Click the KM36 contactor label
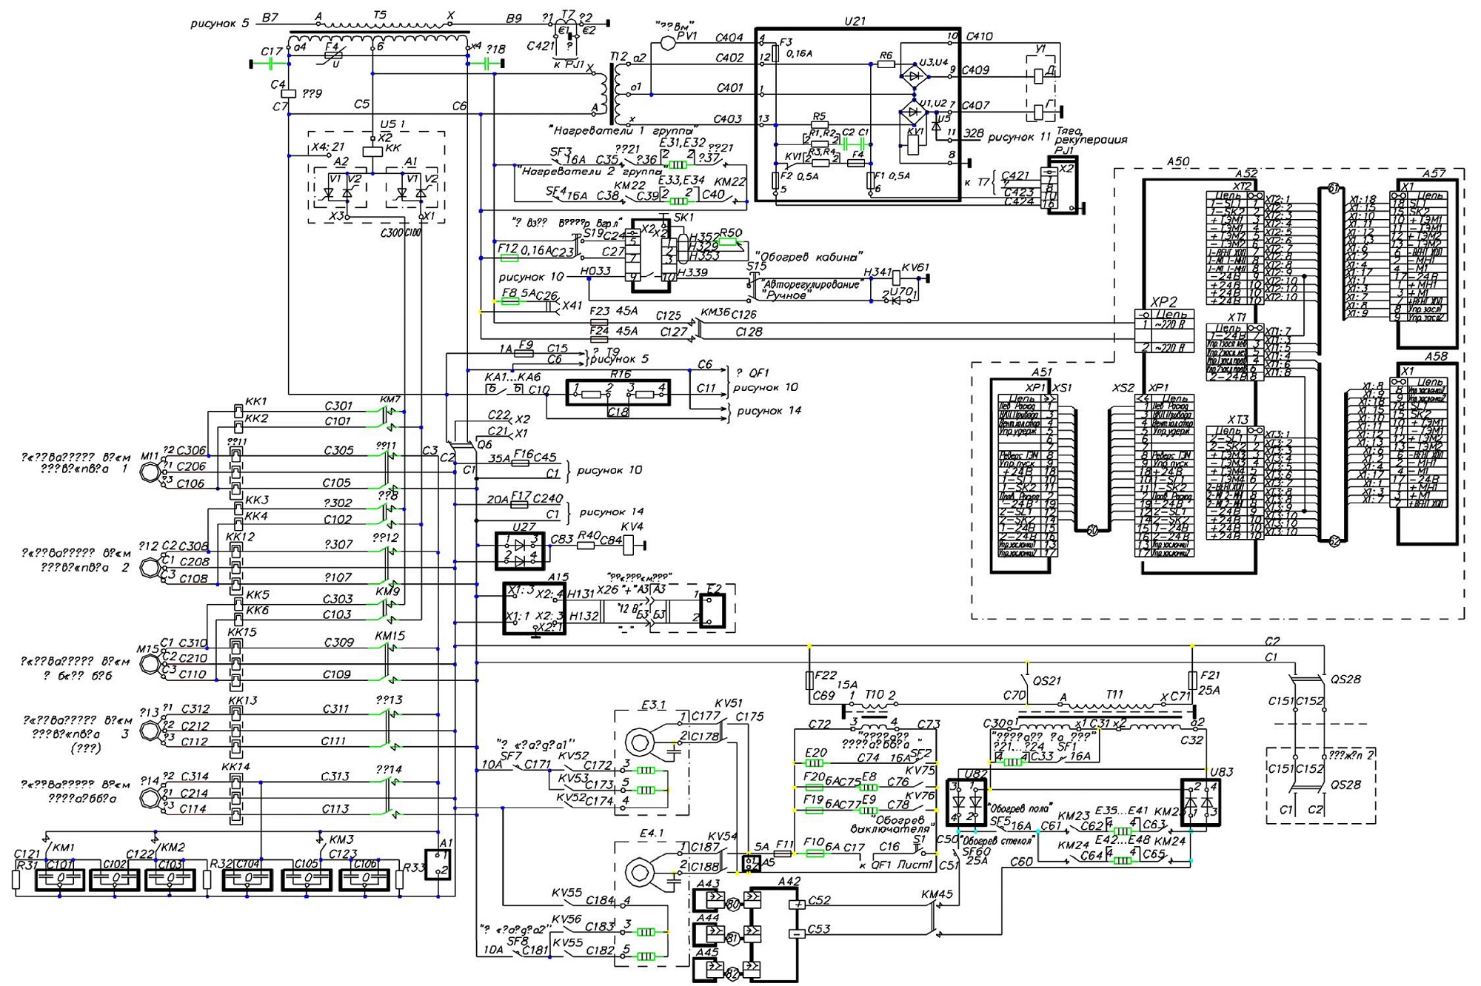This screenshot has width=1481, height=986. (x=715, y=312)
